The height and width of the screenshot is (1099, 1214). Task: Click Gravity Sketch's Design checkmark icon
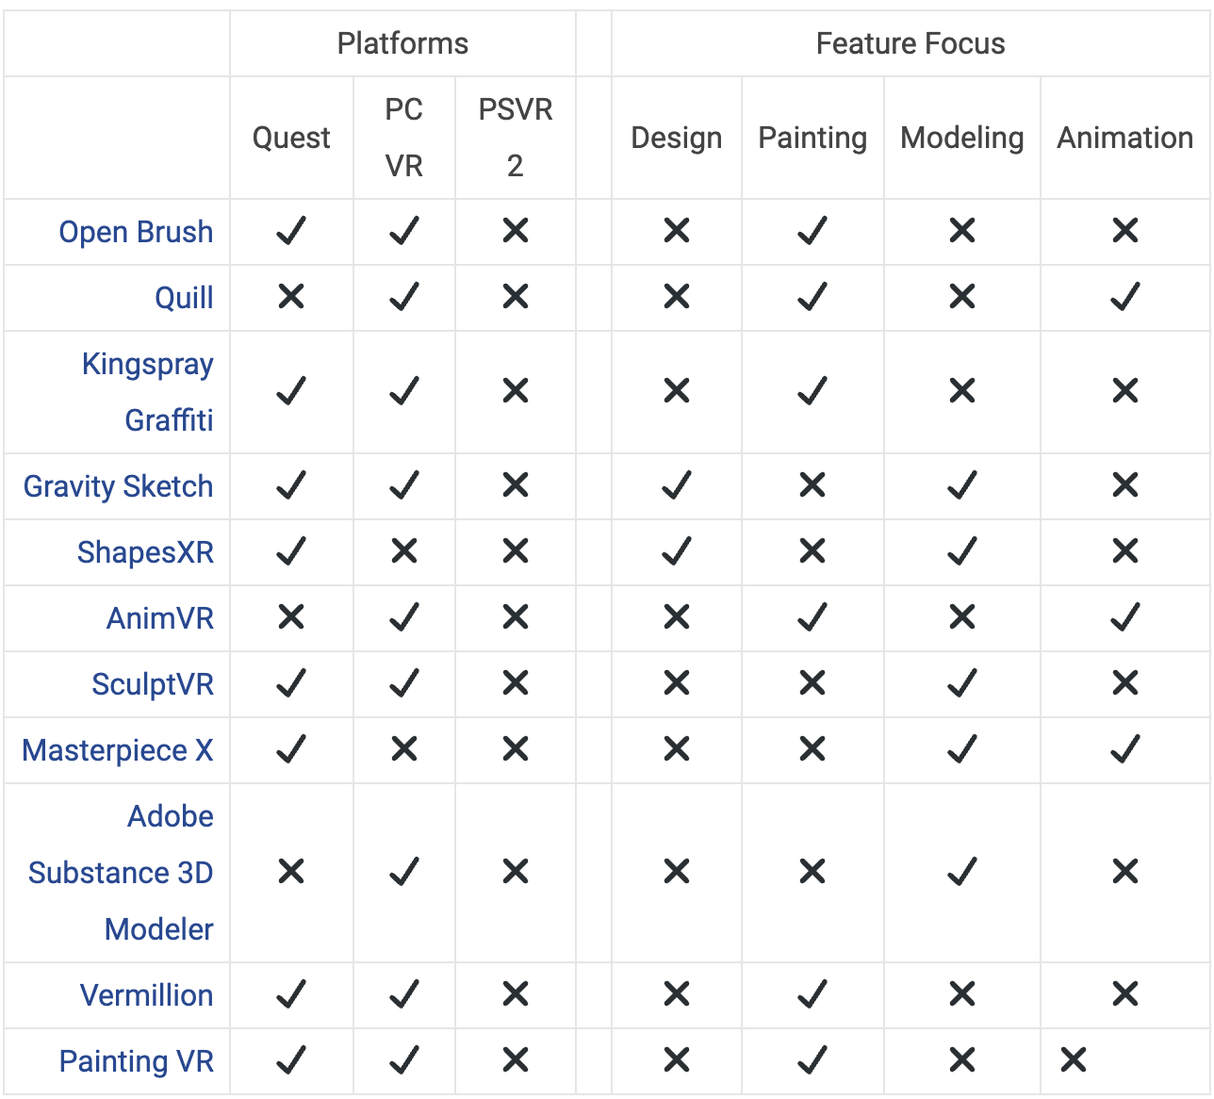[677, 485]
